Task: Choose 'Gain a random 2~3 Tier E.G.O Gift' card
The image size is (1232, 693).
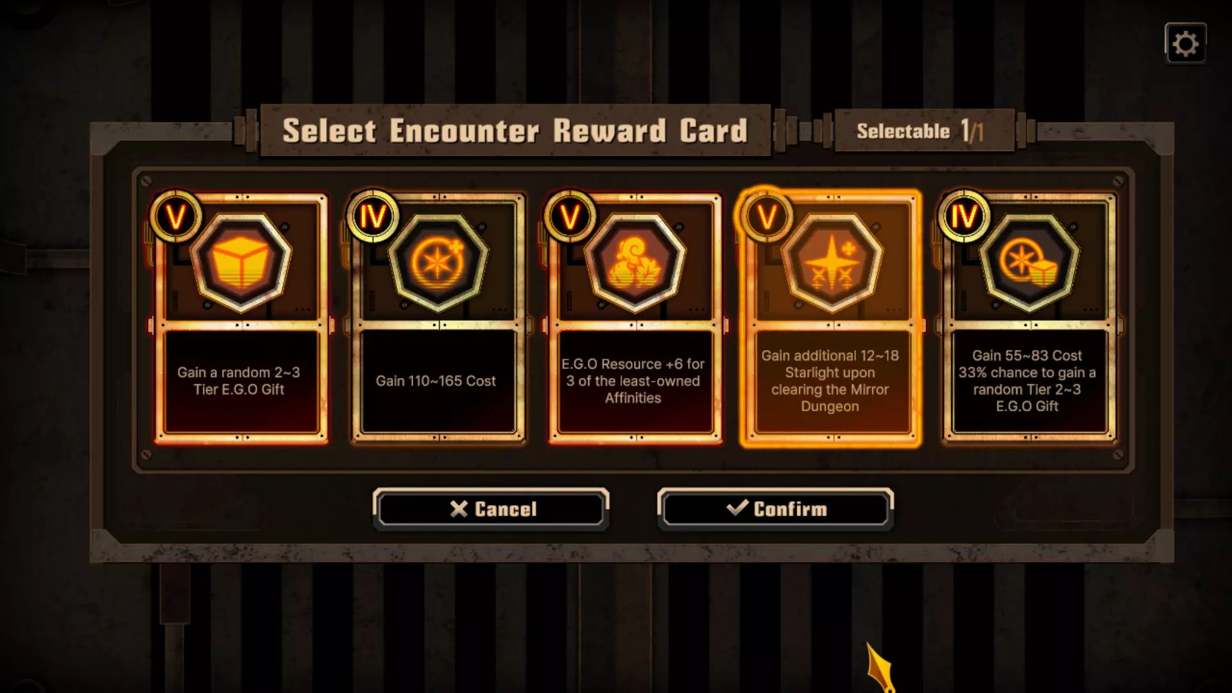Action: (x=241, y=318)
